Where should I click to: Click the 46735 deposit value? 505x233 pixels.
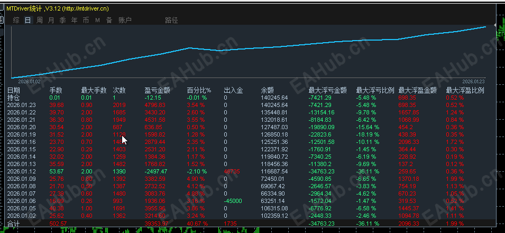(232, 171)
